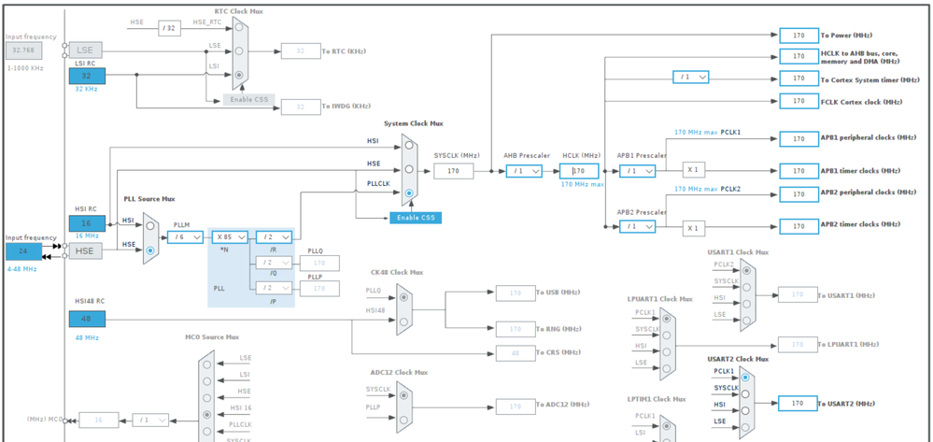
Task: Edit HCLK (MHz) frequency field
Action: point(579,171)
